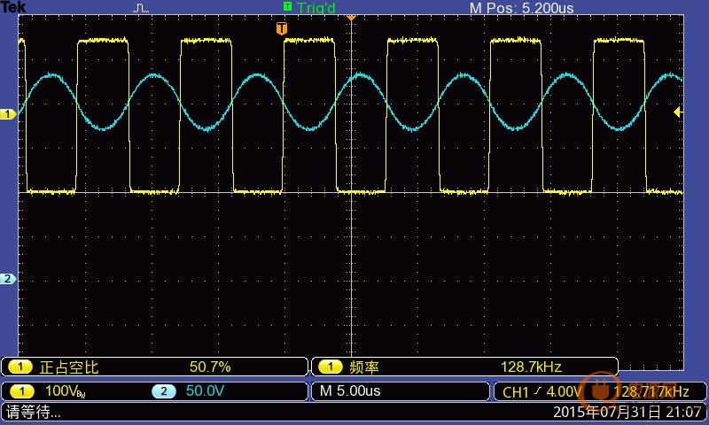This screenshot has height=425, width=709.
Task: Click the 频率 measurement label
Action: pyautogui.click(x=364, y=367)
